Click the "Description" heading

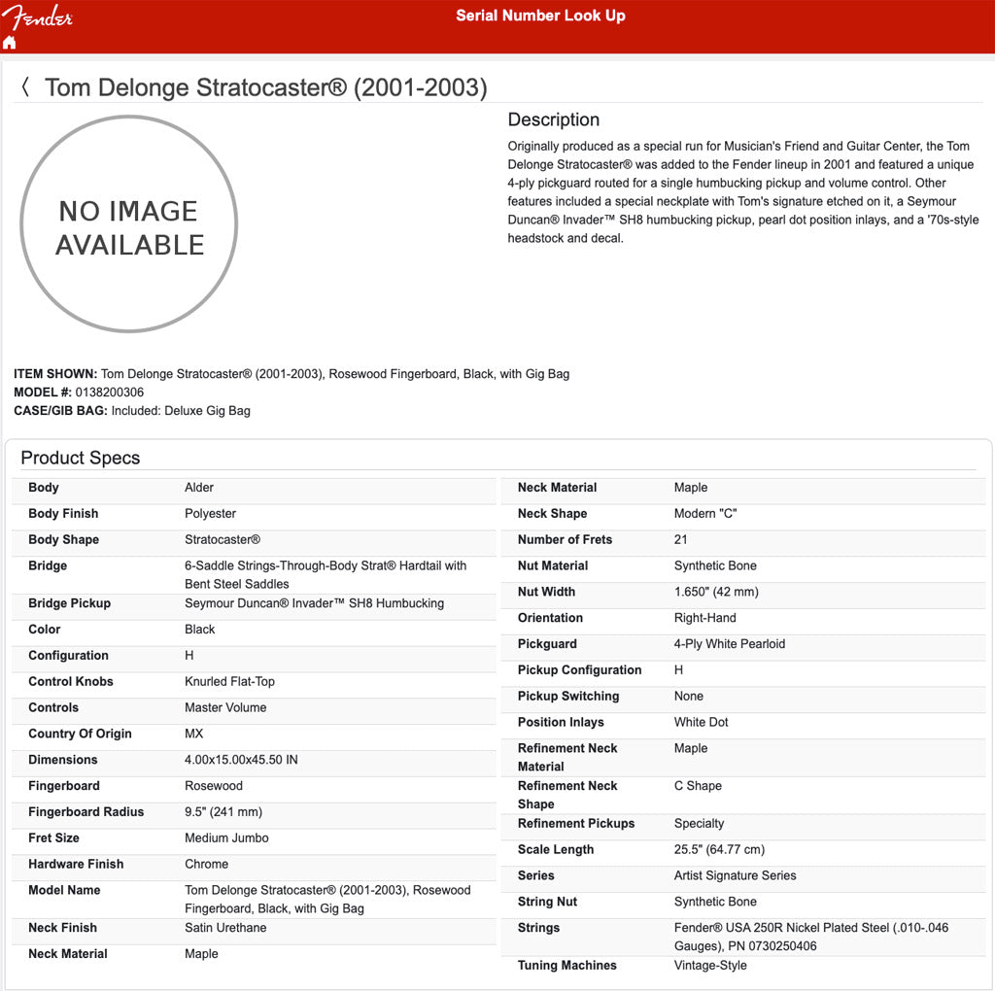(x=553, y=120)
